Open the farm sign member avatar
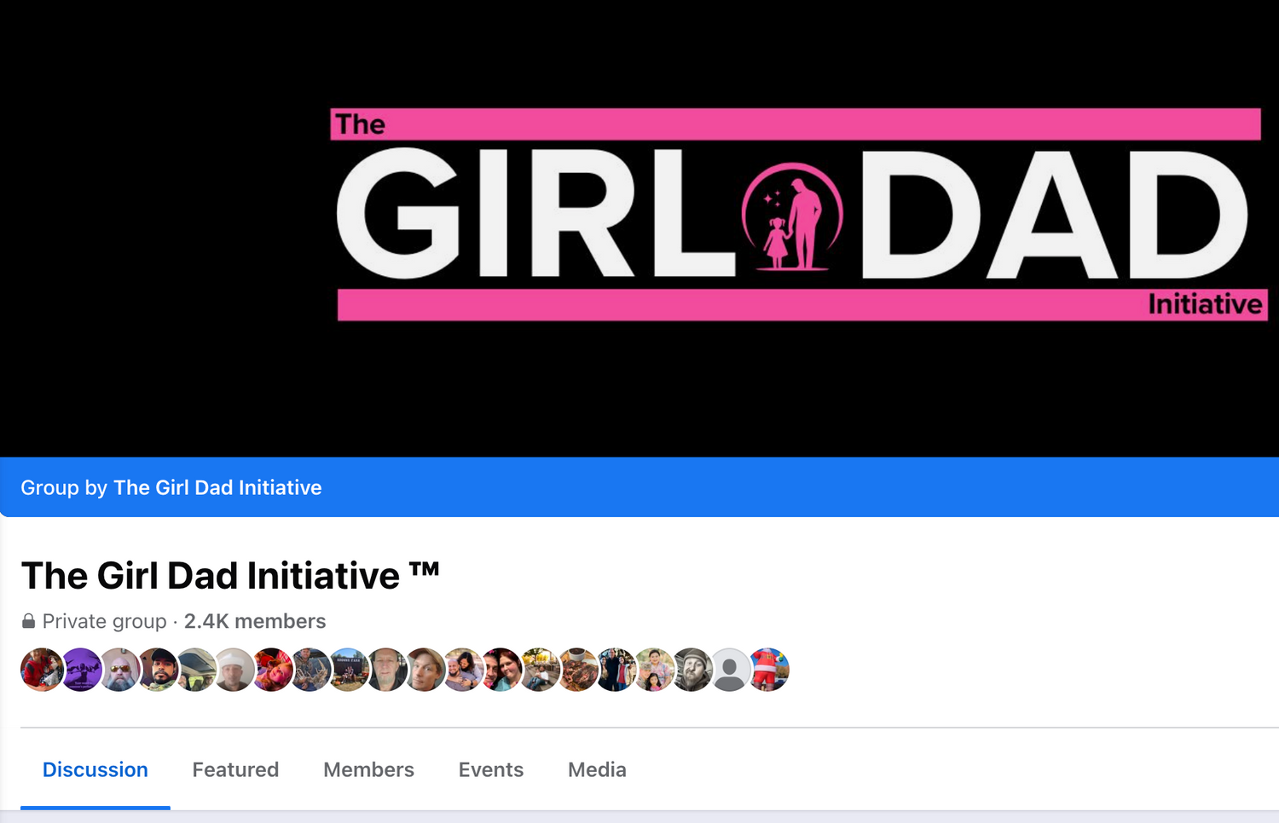Viewport: 1279px width, 823px height. coord(348,670)
